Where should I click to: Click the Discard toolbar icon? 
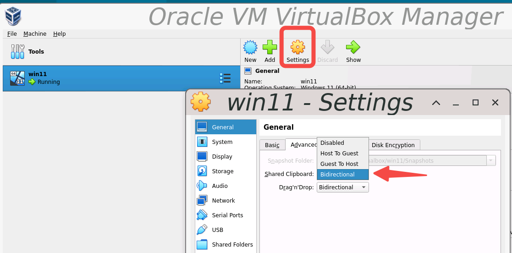click(x=327, y=47)
